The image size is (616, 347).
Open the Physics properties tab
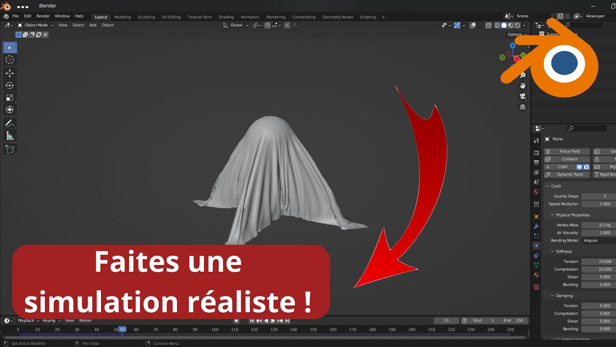pyautogui.click(x=537, y=246)
